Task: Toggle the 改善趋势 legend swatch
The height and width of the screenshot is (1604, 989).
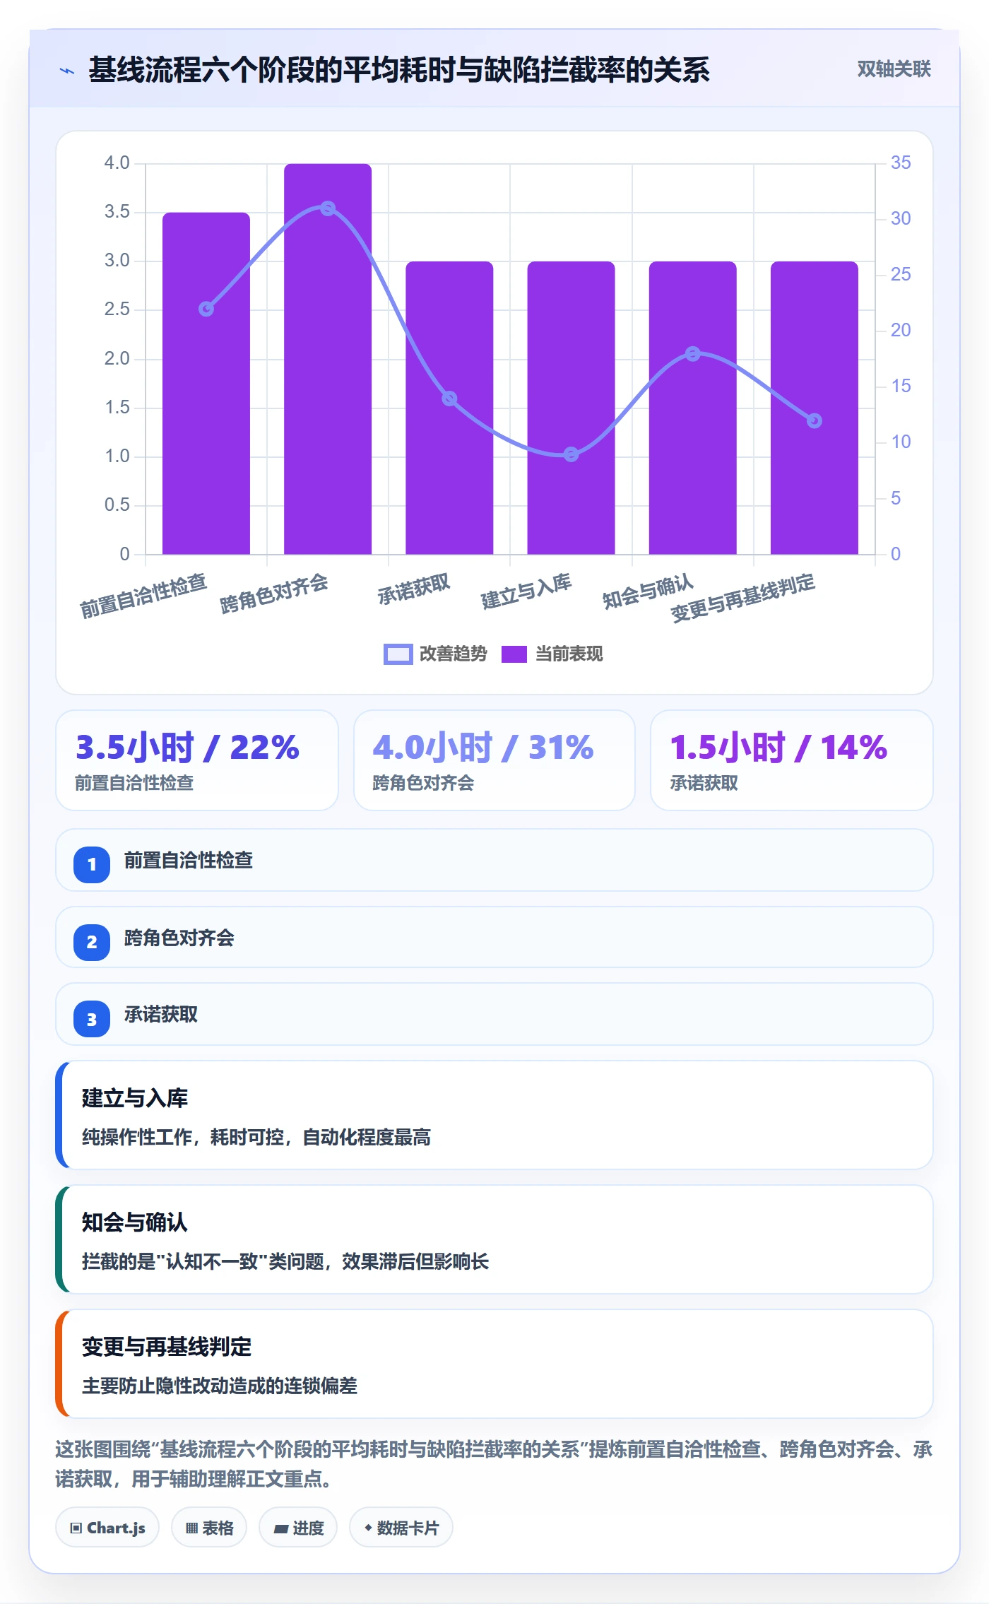Action: pos(398,654)
